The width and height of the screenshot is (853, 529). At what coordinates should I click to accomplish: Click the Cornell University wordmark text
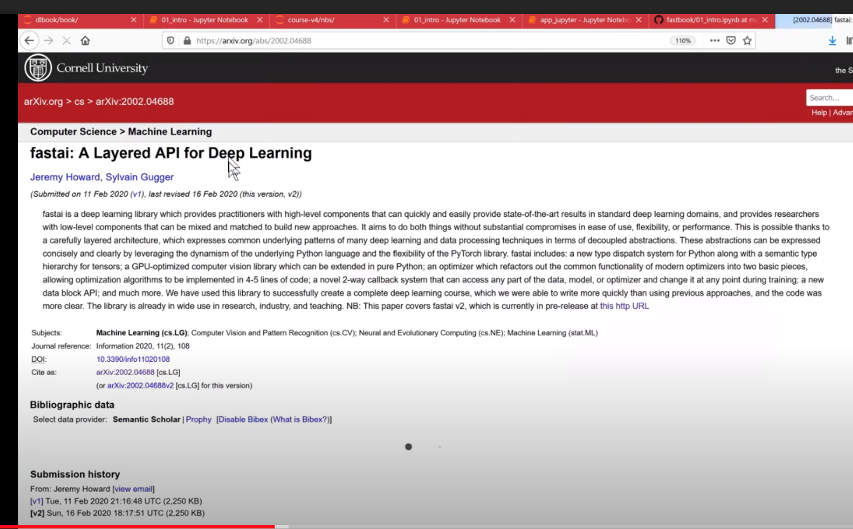(102, 68)
